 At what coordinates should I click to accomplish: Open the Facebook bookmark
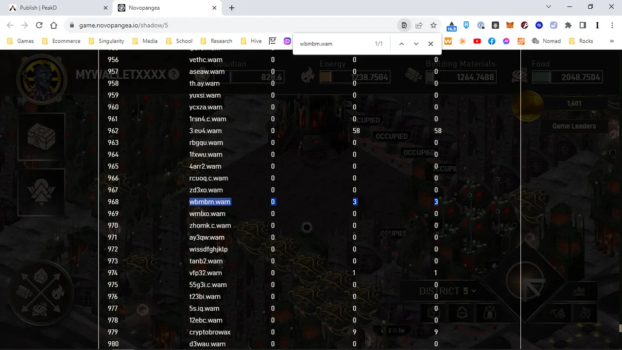point(492,41)
